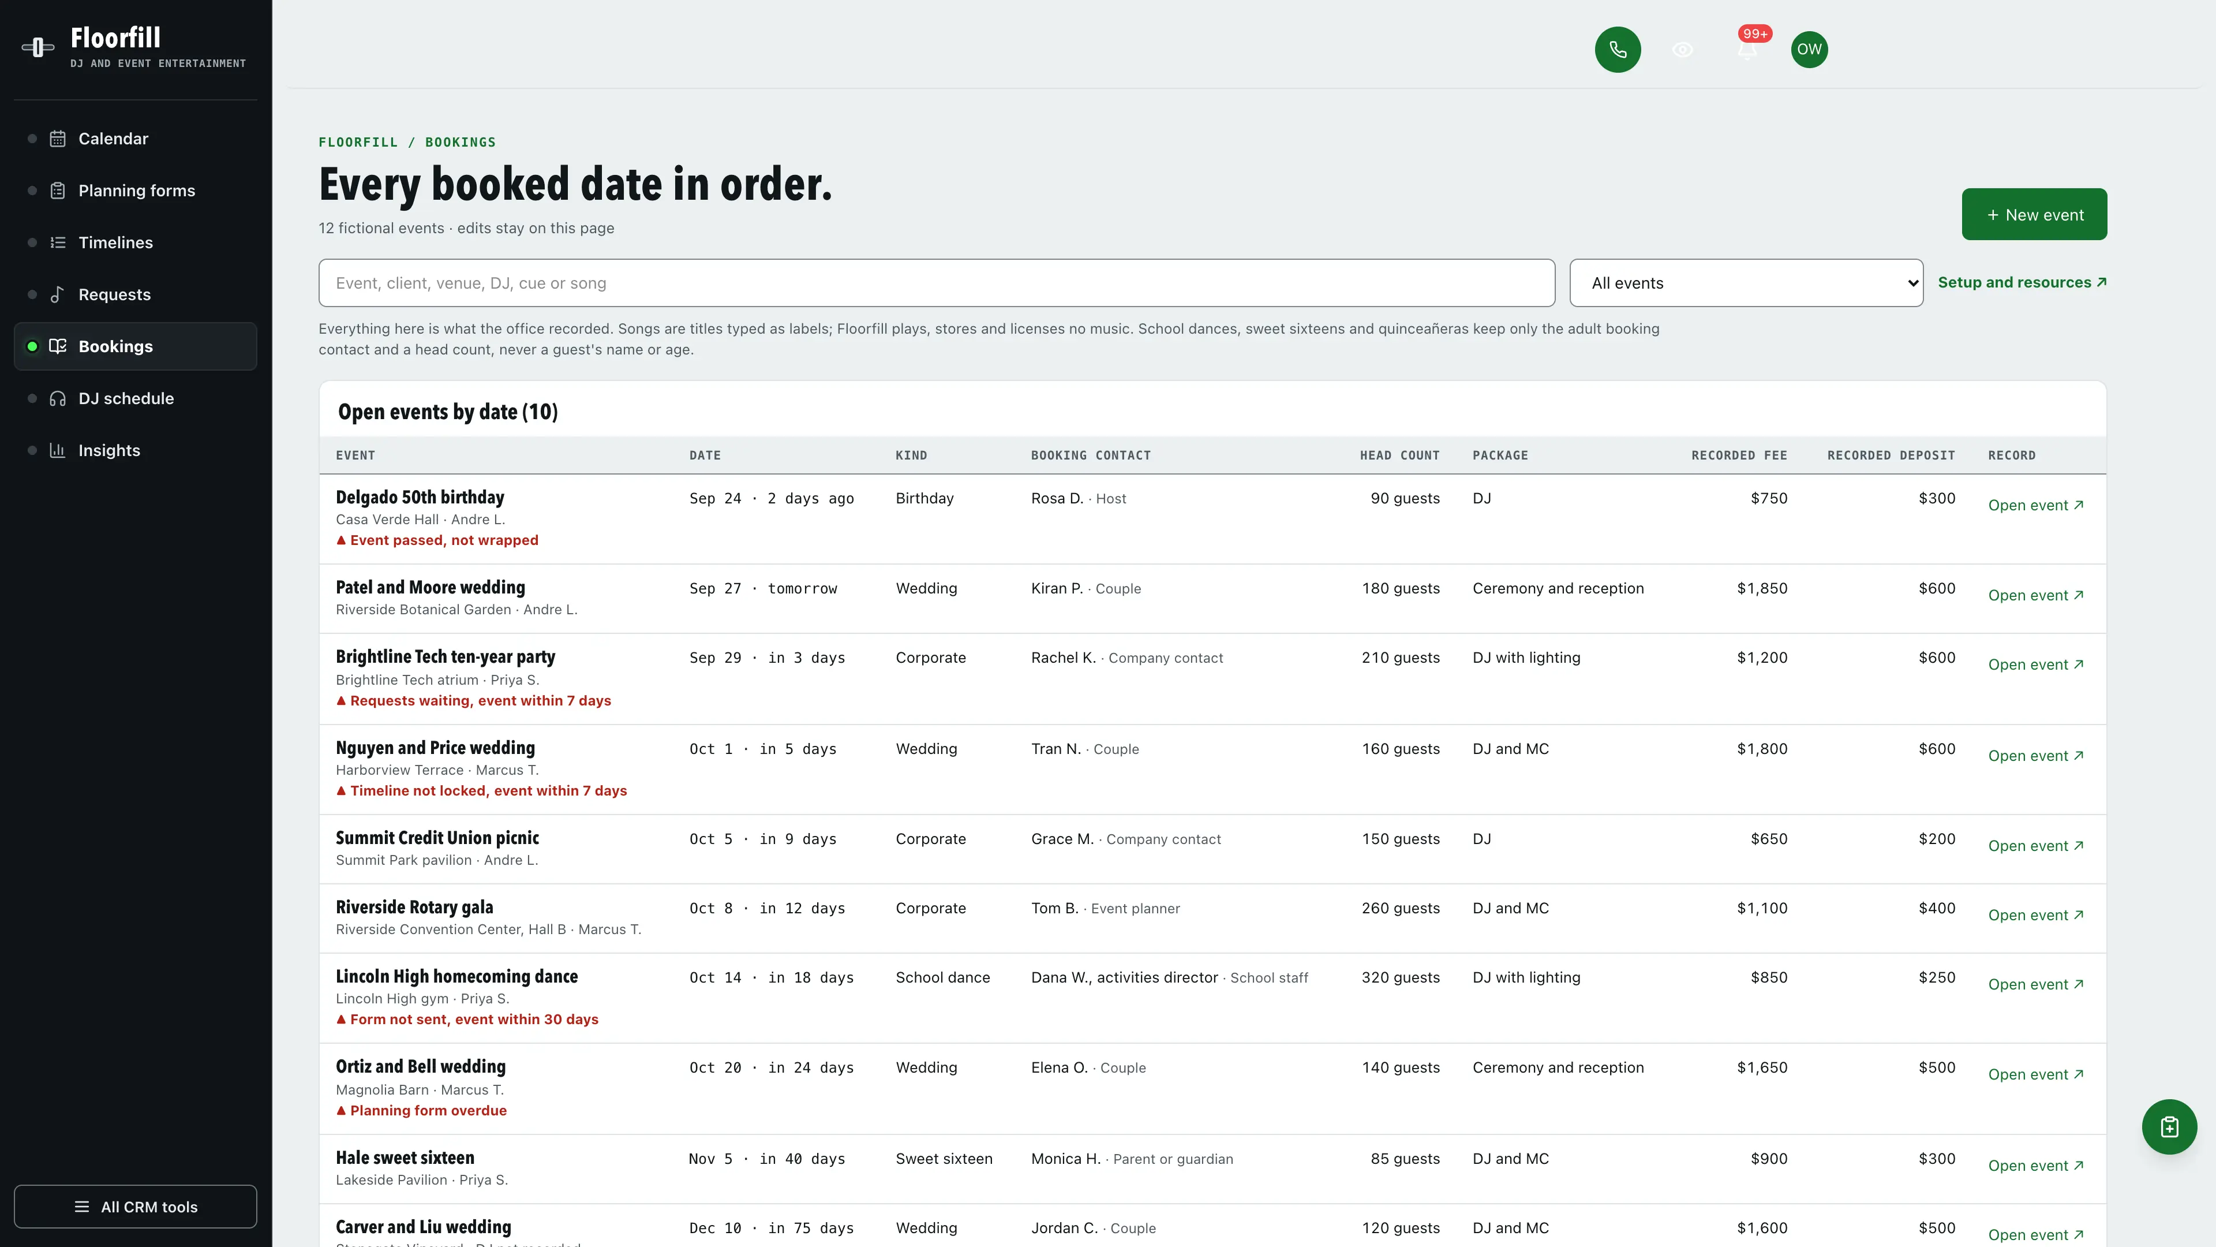
Task: Open event for Patel and Moore wedding
Action: pos(2035,596)
